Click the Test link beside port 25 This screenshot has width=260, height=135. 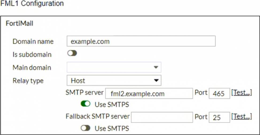tap(242, 116)
